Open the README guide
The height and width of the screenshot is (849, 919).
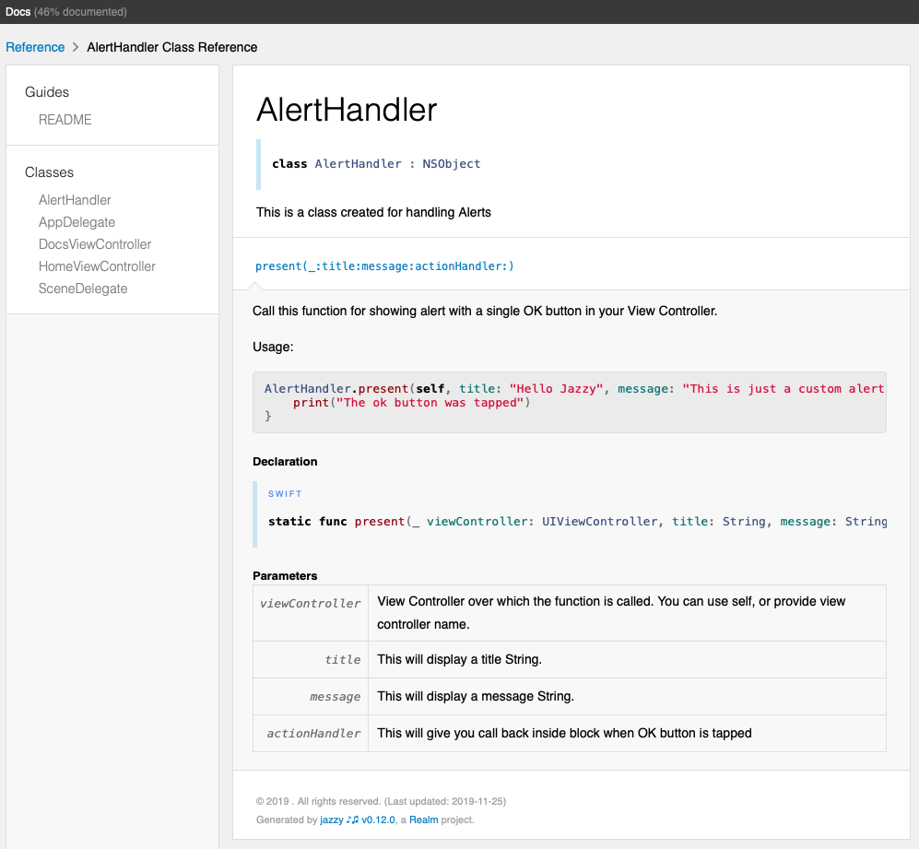pyautogui.click(x=65, y=120)
